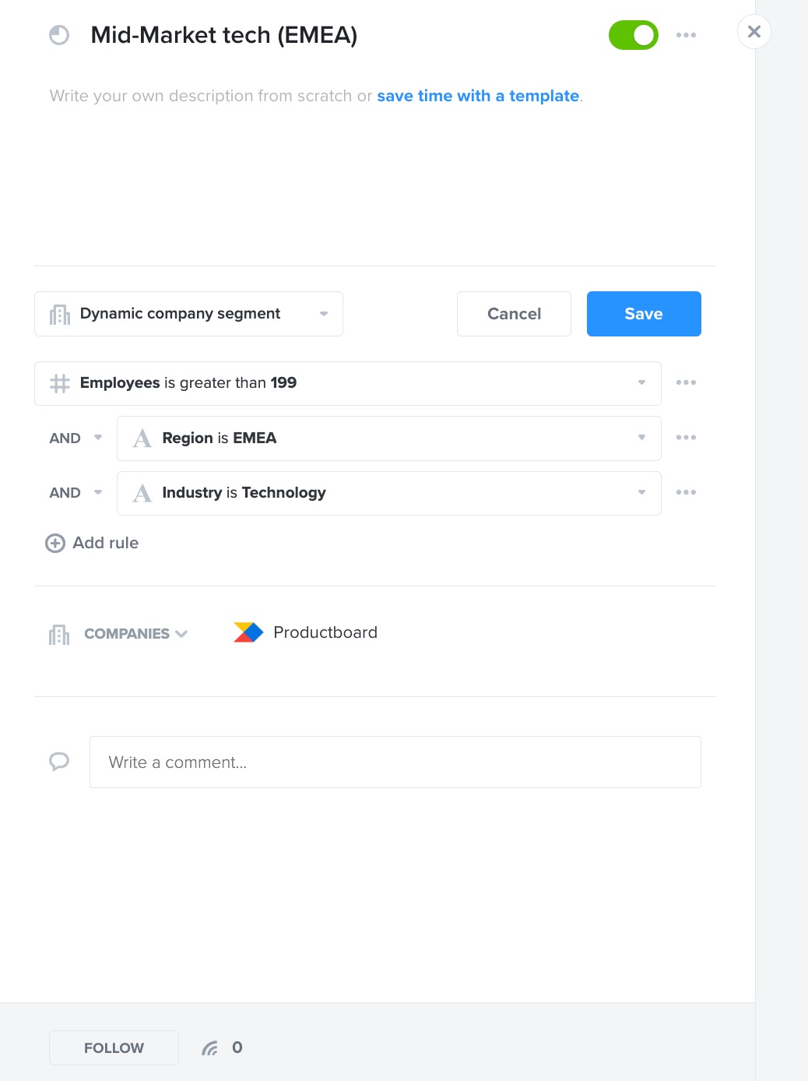
Task: Open the Employees rule options menu
Action: click(x=686, y=382)
